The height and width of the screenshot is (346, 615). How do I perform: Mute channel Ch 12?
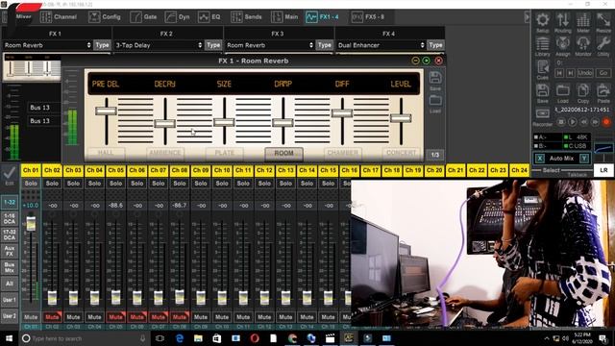click(x=264, y=317)
